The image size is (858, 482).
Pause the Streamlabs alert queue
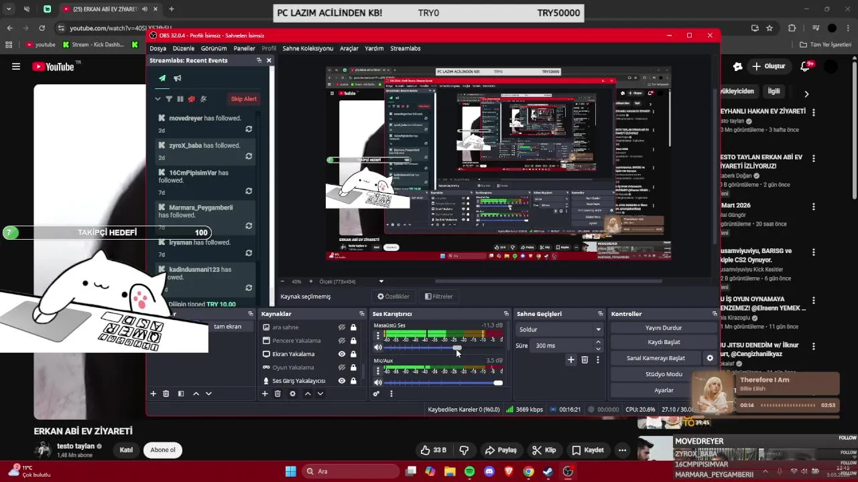180,99
